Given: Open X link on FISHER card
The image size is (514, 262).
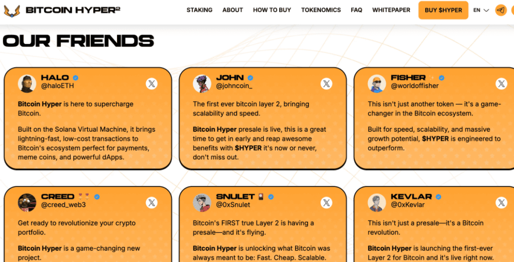Looking at the screenshot, I should [x=501, y=84].
